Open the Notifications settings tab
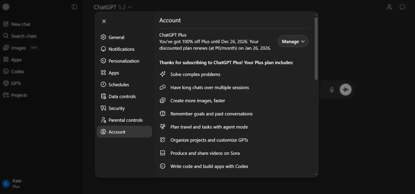415x194 pixels. coord(124,49)
